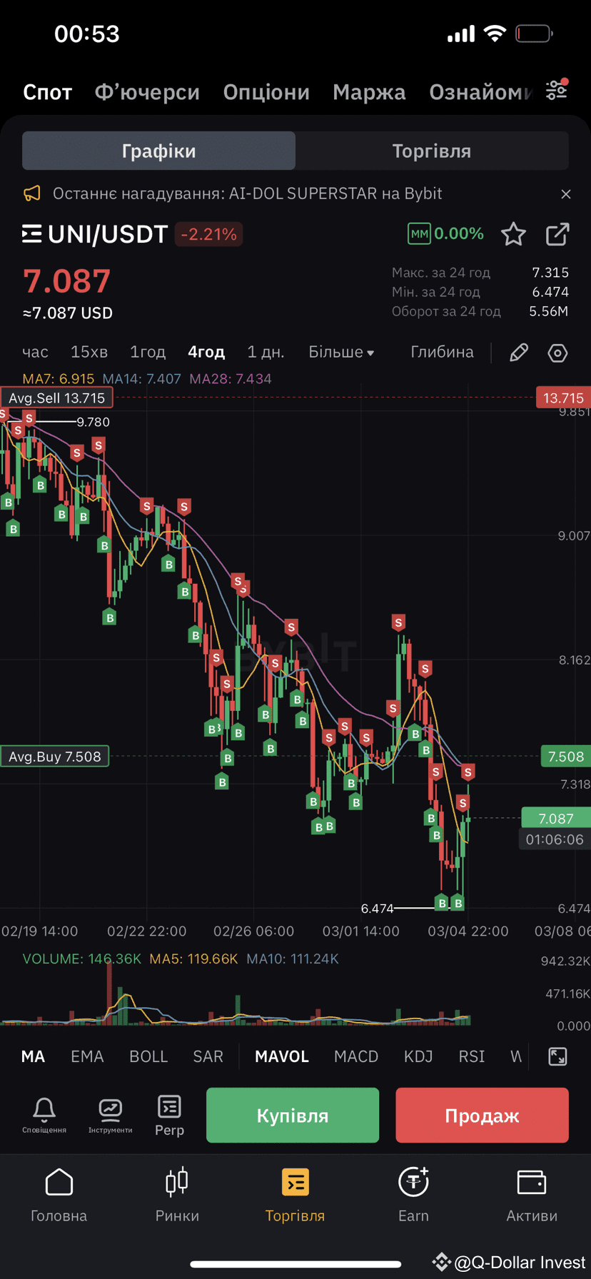Tap the MA7: 6.915 legend value
Image resolution: width=591 pixels, height=1279 pixels.
point(59,379)
